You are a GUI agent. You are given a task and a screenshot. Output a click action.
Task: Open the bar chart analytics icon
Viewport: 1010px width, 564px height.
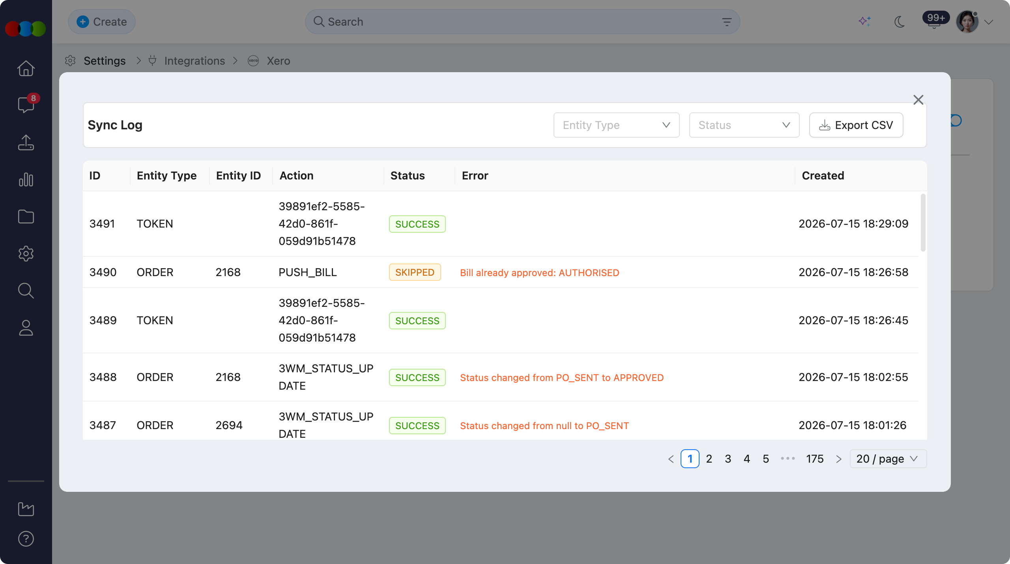26,179
